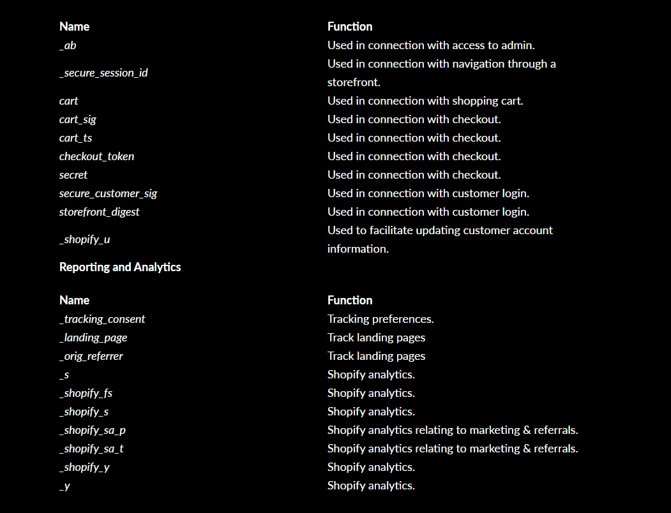The height and width of the screenshot is (513, 671).
Task: Select the storefront_digest cookie name
Action: (99, 212)
